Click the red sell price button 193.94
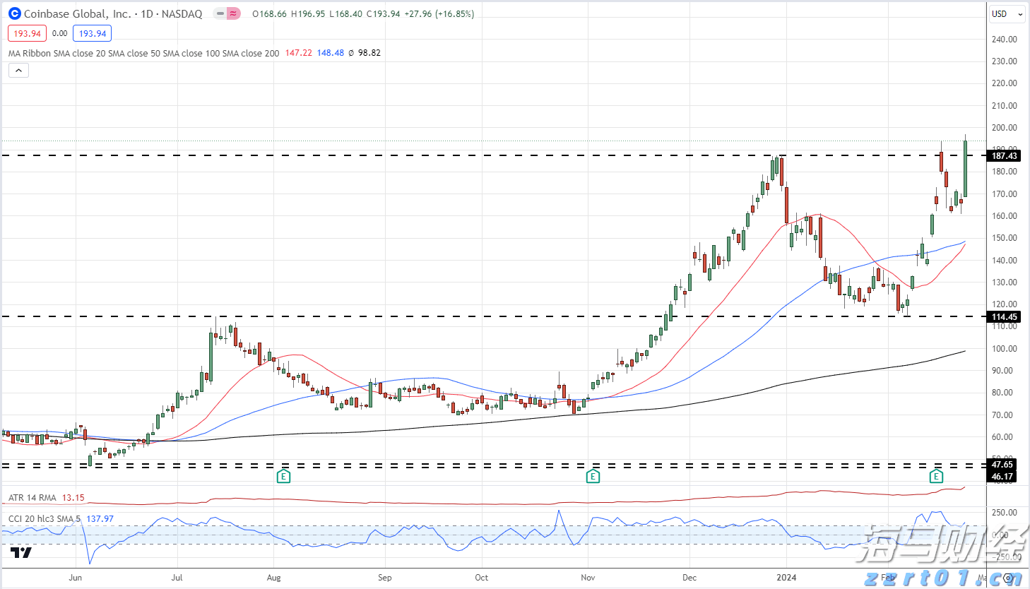This screenshot has width=1030, height=589. point(27,32)
